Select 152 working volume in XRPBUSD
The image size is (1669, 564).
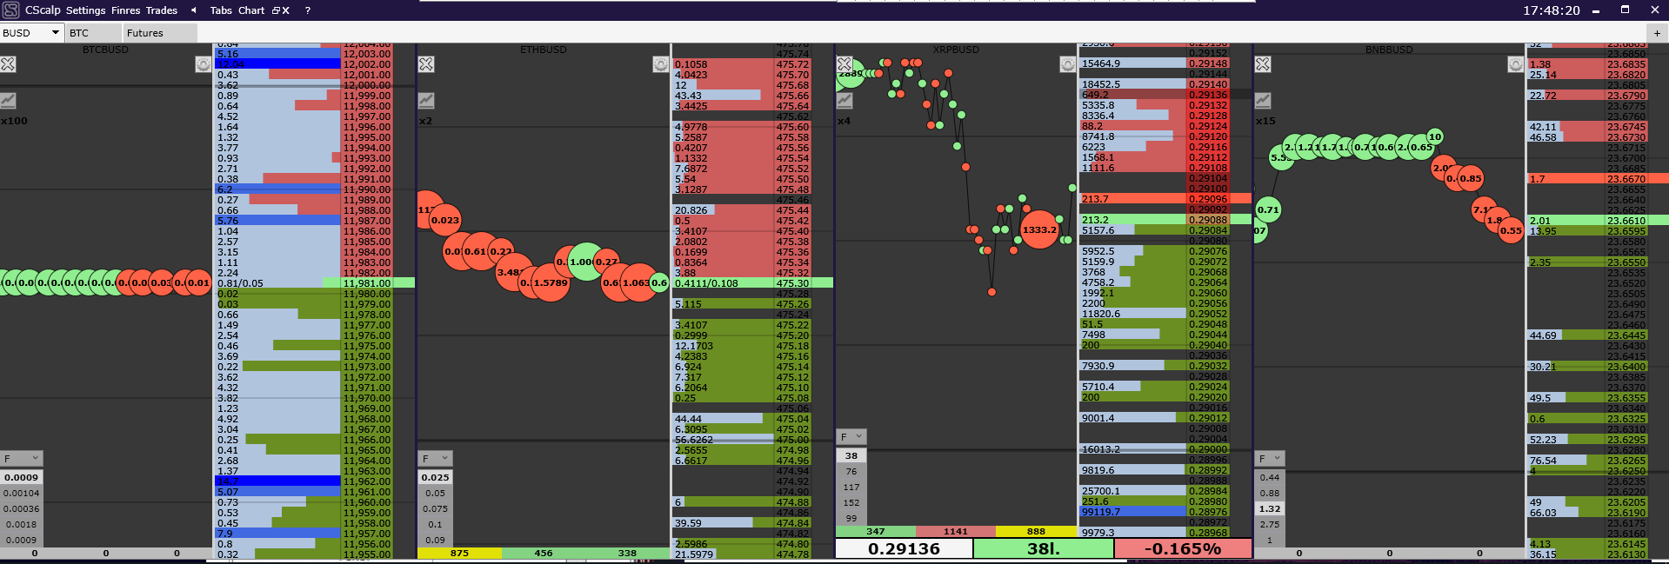[851, 502]
